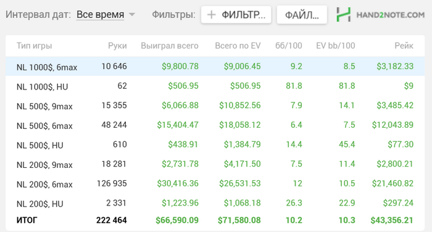This screenshot has height=232, width=432.
Task: Open the date interval dropdown arrow
Action: click(132, 14)
